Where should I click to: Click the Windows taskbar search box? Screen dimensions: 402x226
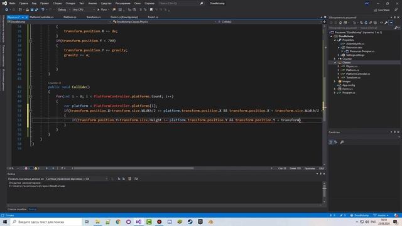point(46,222)
